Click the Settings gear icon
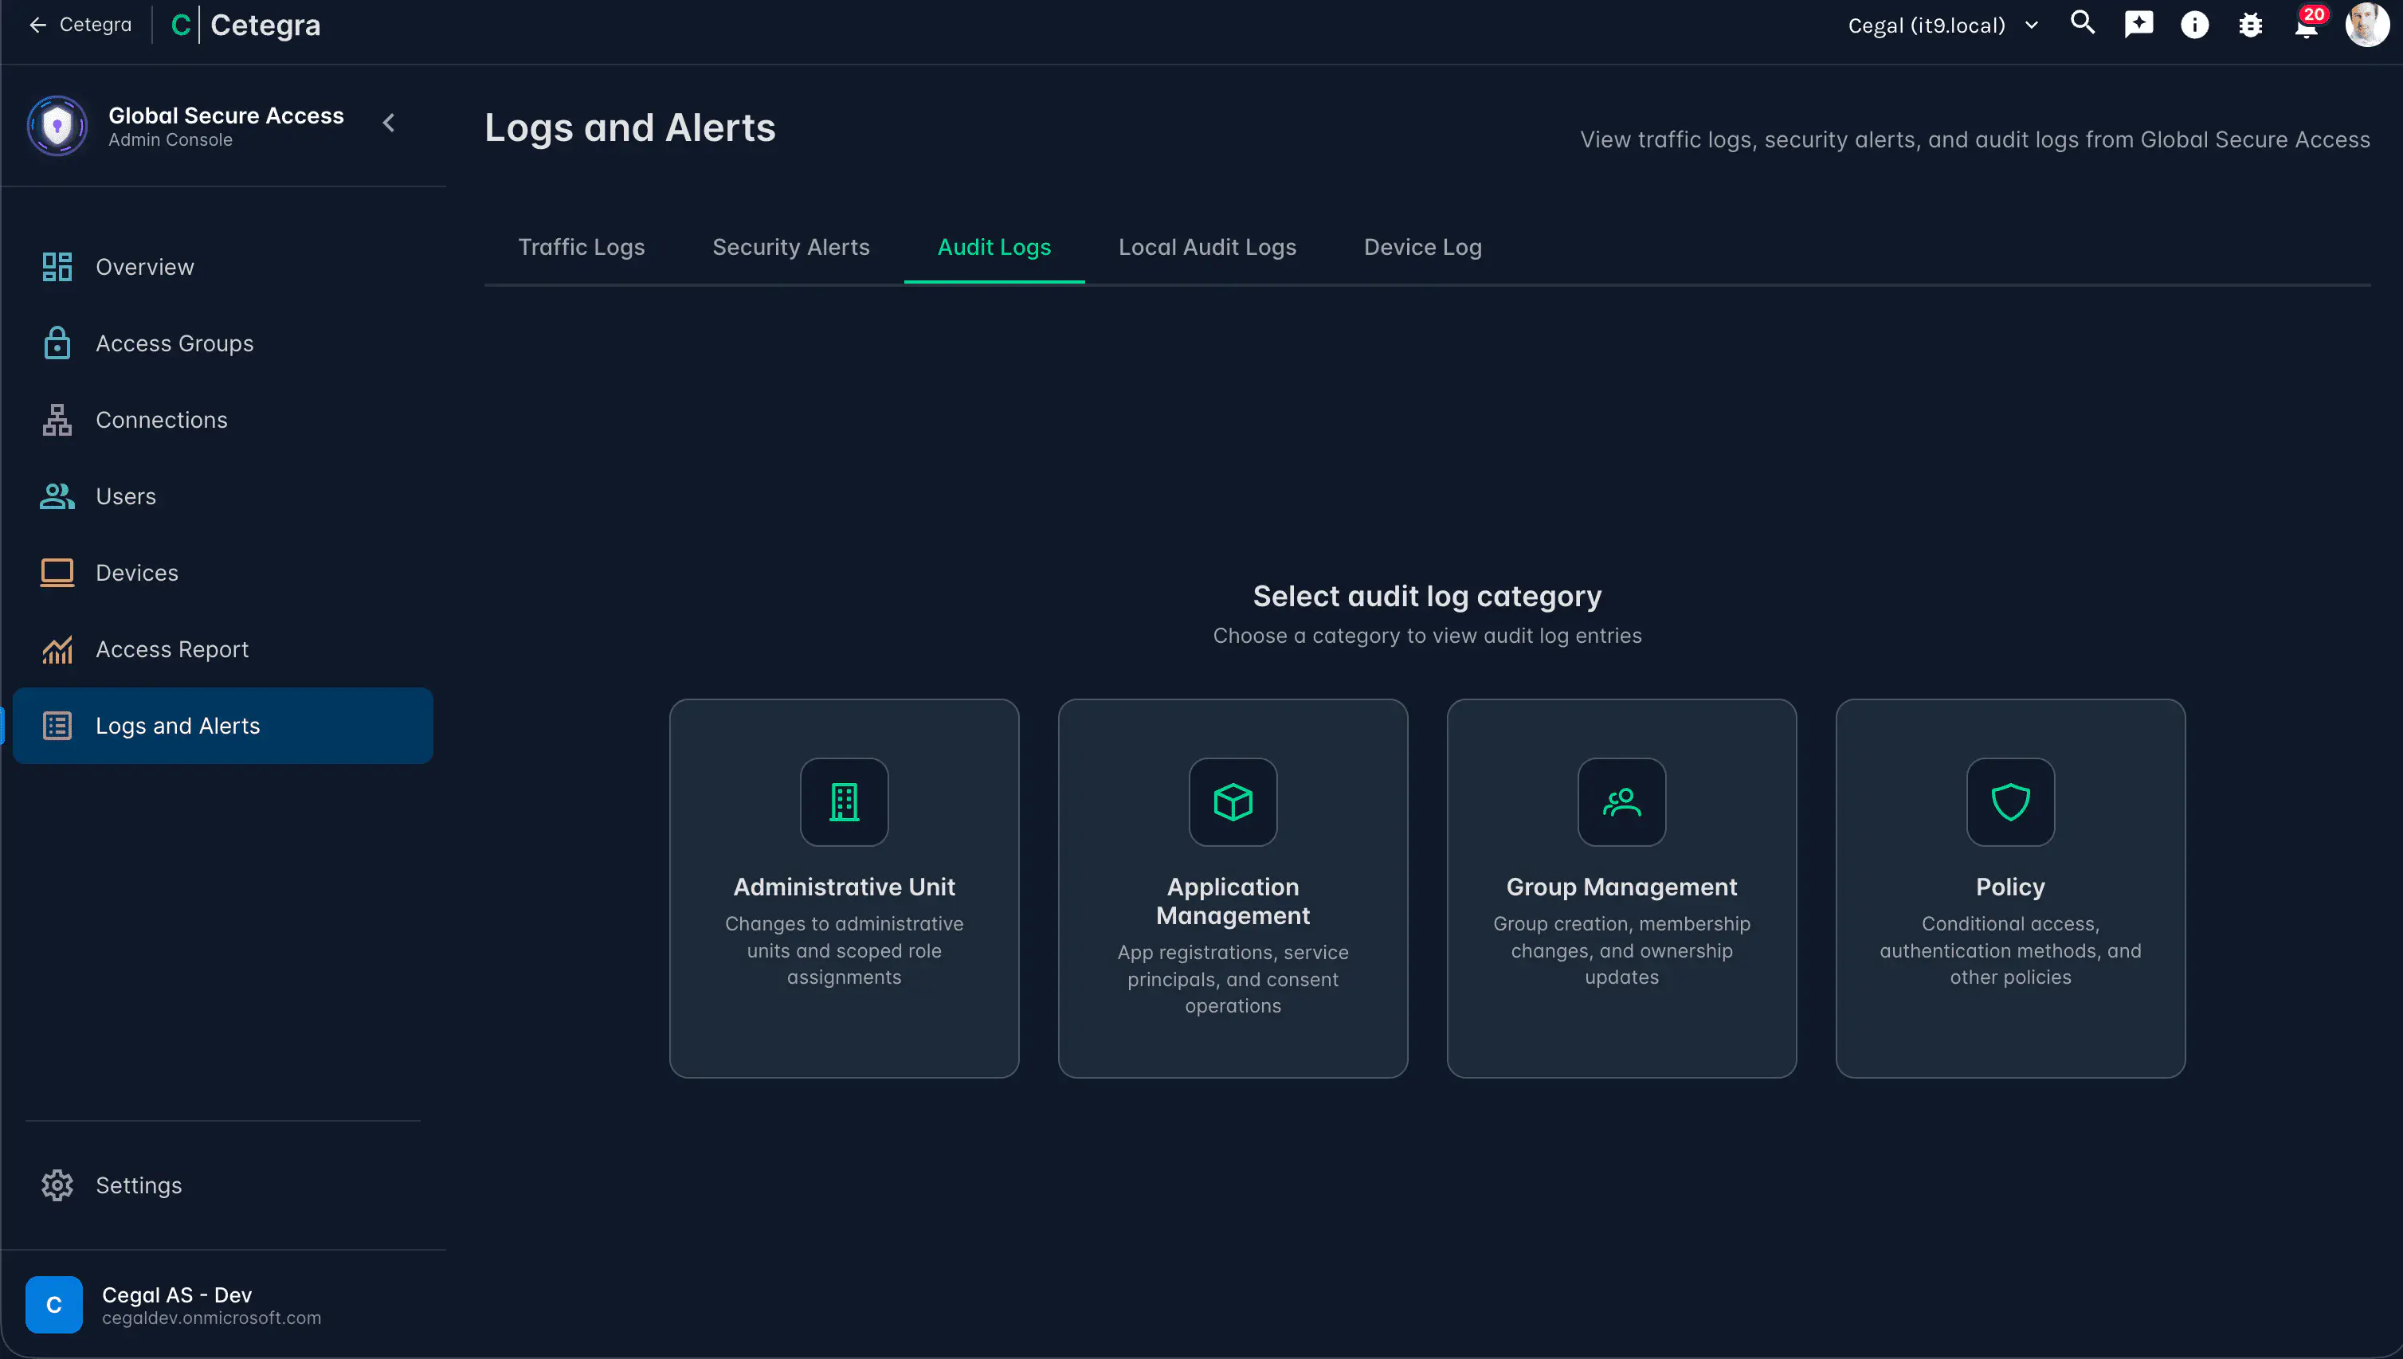The width and height of the screenshot is (2403, 1359). pos(57,1185)
